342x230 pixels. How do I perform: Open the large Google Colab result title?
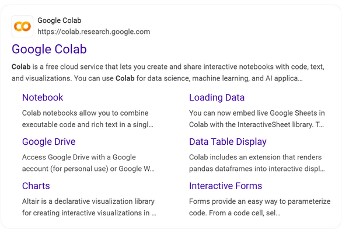click(x=49, y=49)
